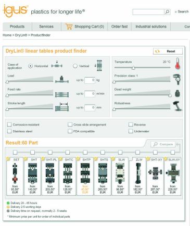
Task: Click the dead weight icon
Action: [x=178, y=93]
